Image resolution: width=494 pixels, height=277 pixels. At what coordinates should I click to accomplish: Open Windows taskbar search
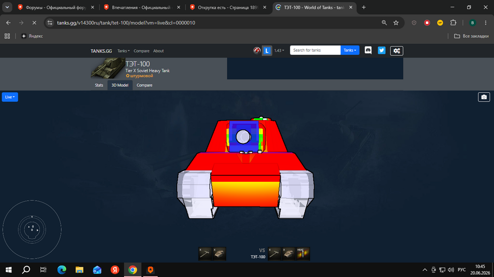point(26,270)
